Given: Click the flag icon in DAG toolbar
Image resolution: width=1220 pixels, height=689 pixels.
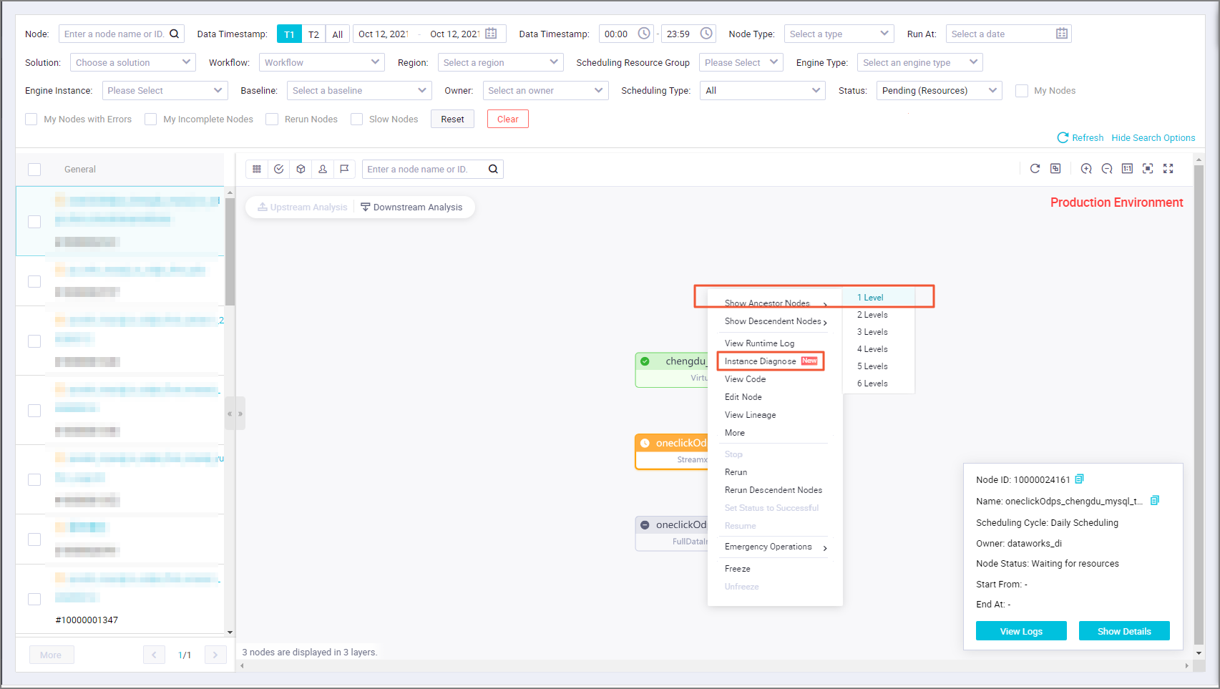Looking at the screenshot, I should coord(344,169).
